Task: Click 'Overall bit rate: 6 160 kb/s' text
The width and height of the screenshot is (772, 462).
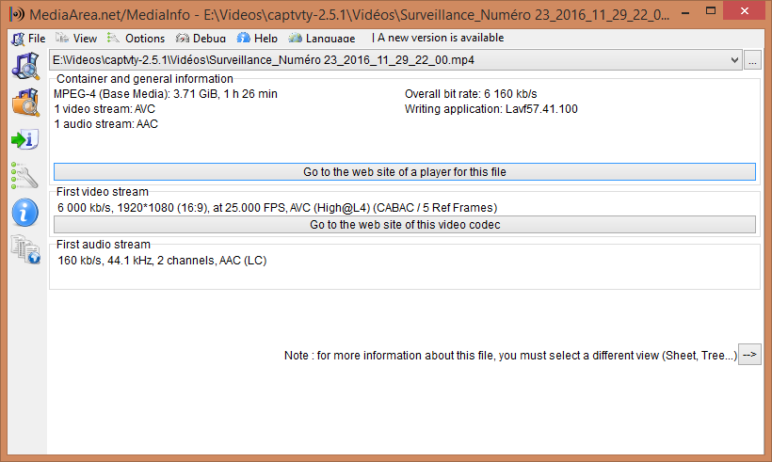Action: point(471,94)
